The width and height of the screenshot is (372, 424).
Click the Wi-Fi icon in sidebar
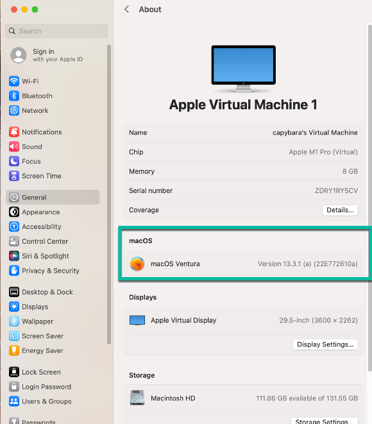[13, 81]
